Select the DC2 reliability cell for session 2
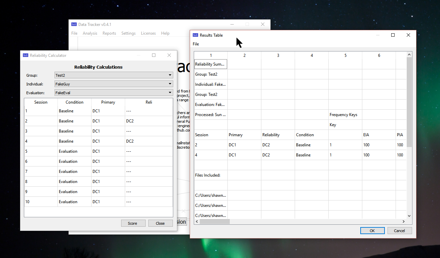 278,145
